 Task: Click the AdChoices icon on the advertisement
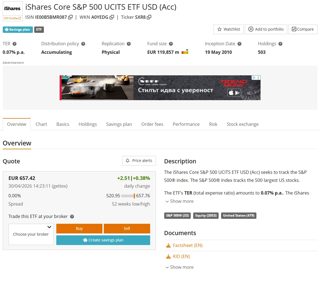tap(256, 78)
